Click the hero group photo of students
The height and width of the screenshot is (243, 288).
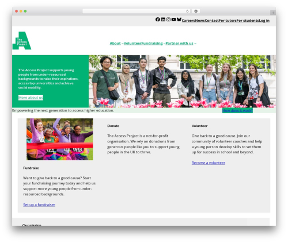(x=182, y=82)
